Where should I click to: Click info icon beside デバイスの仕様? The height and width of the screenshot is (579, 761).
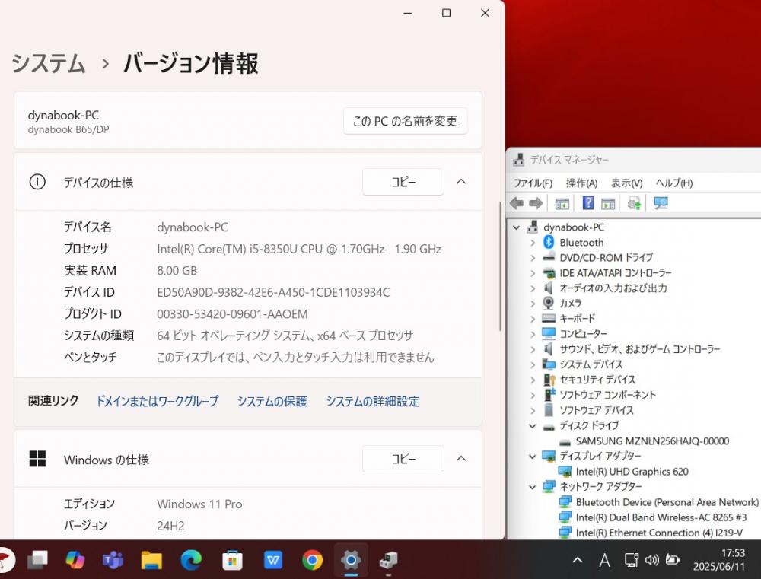click(x=37, y=182)
